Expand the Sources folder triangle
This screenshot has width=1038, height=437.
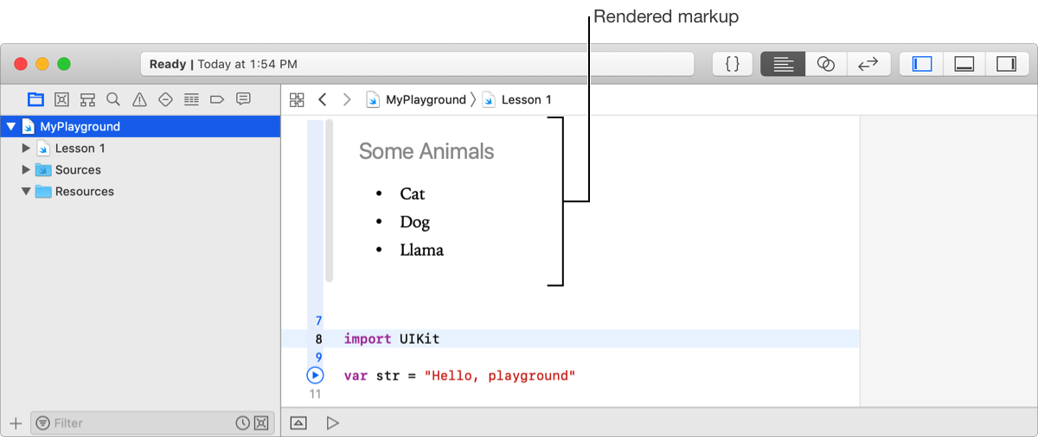pos(26,169)
